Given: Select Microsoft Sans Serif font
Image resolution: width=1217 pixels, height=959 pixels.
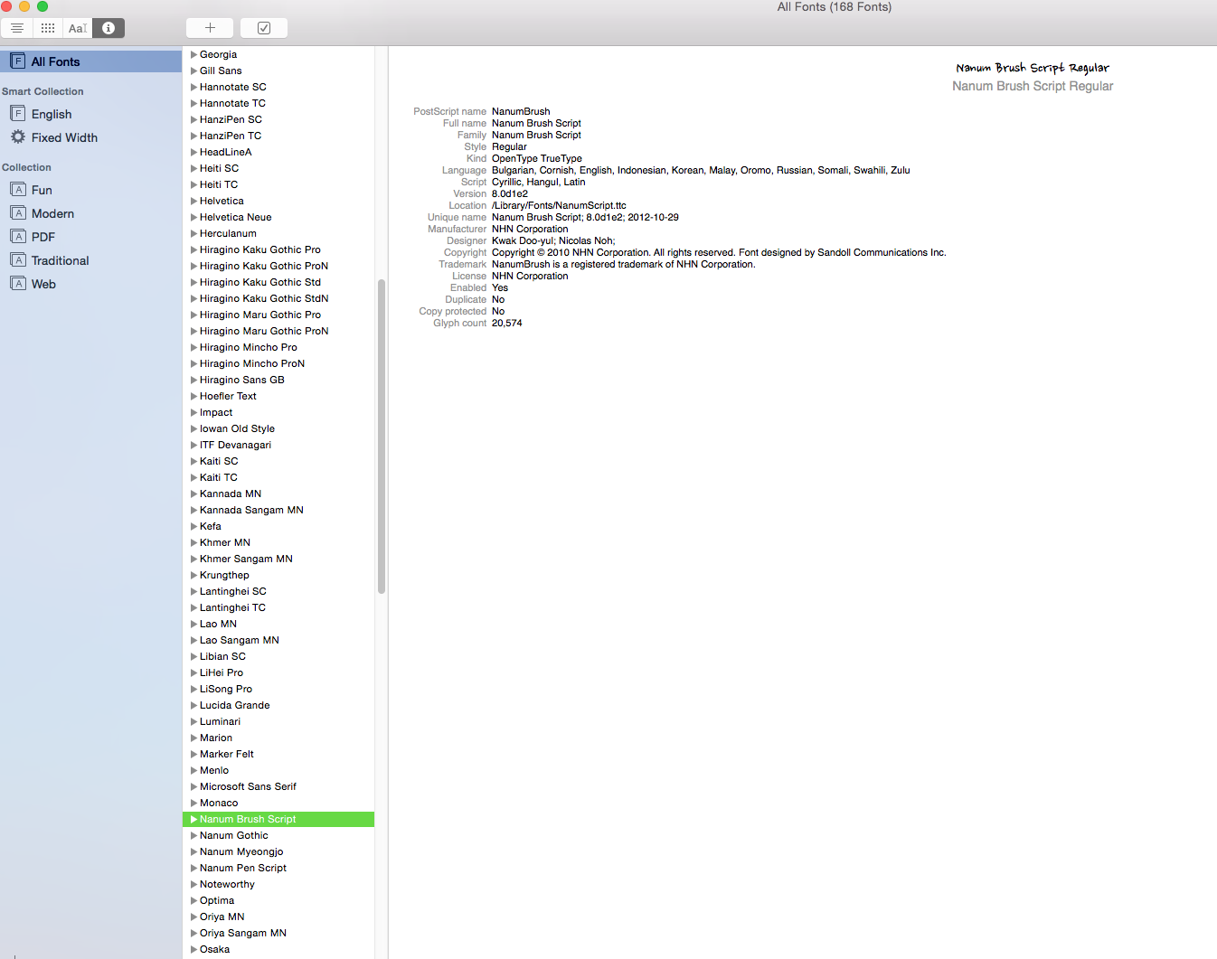Looking at the screenshot, I should click(x=248, y=786).
